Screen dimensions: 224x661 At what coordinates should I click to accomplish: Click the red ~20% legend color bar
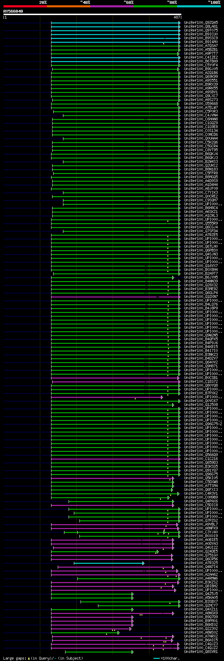[x=25, y=6]
